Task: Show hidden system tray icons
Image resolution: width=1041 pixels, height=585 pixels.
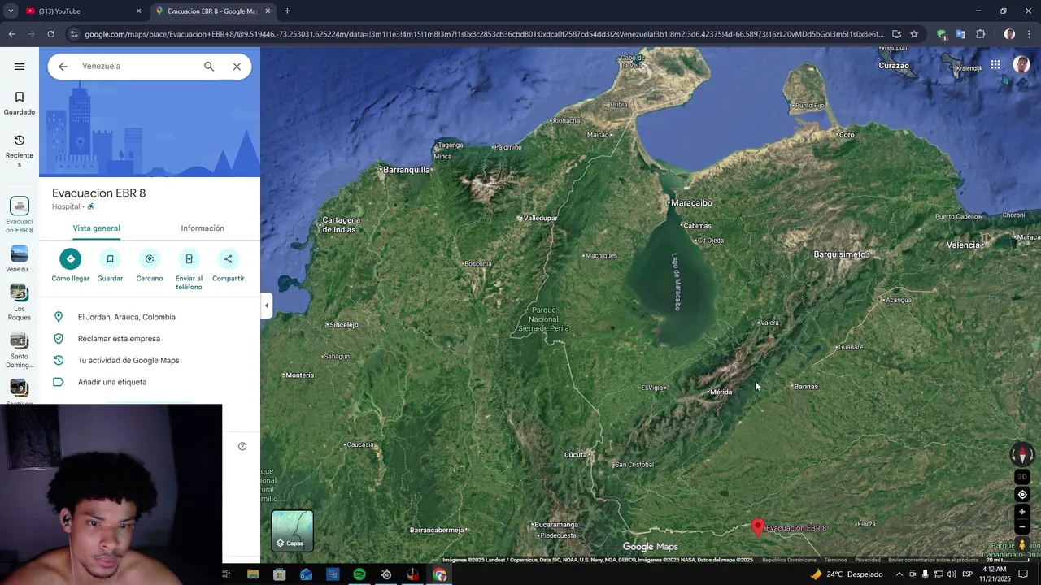Action: tap(899, 574)
